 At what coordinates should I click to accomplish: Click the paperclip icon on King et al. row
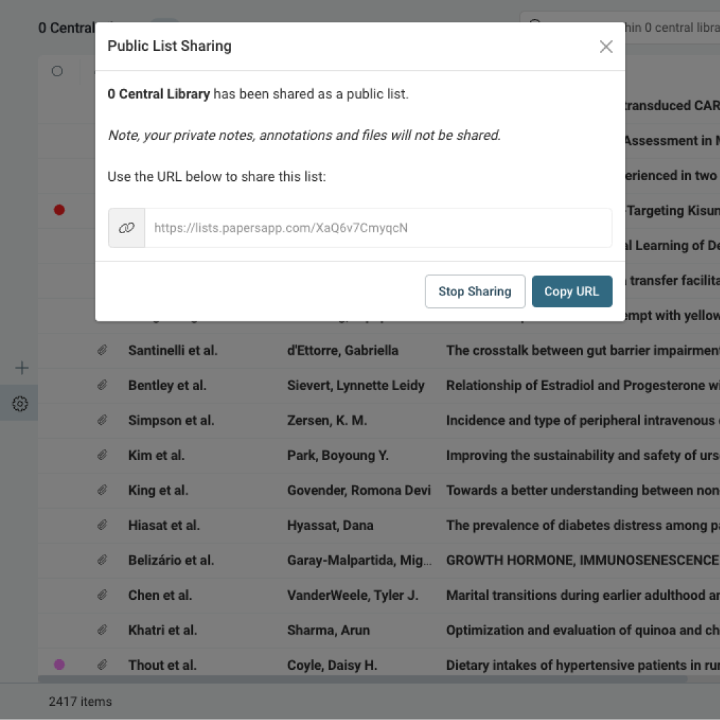pyautogui.click(x=103, y=490)
